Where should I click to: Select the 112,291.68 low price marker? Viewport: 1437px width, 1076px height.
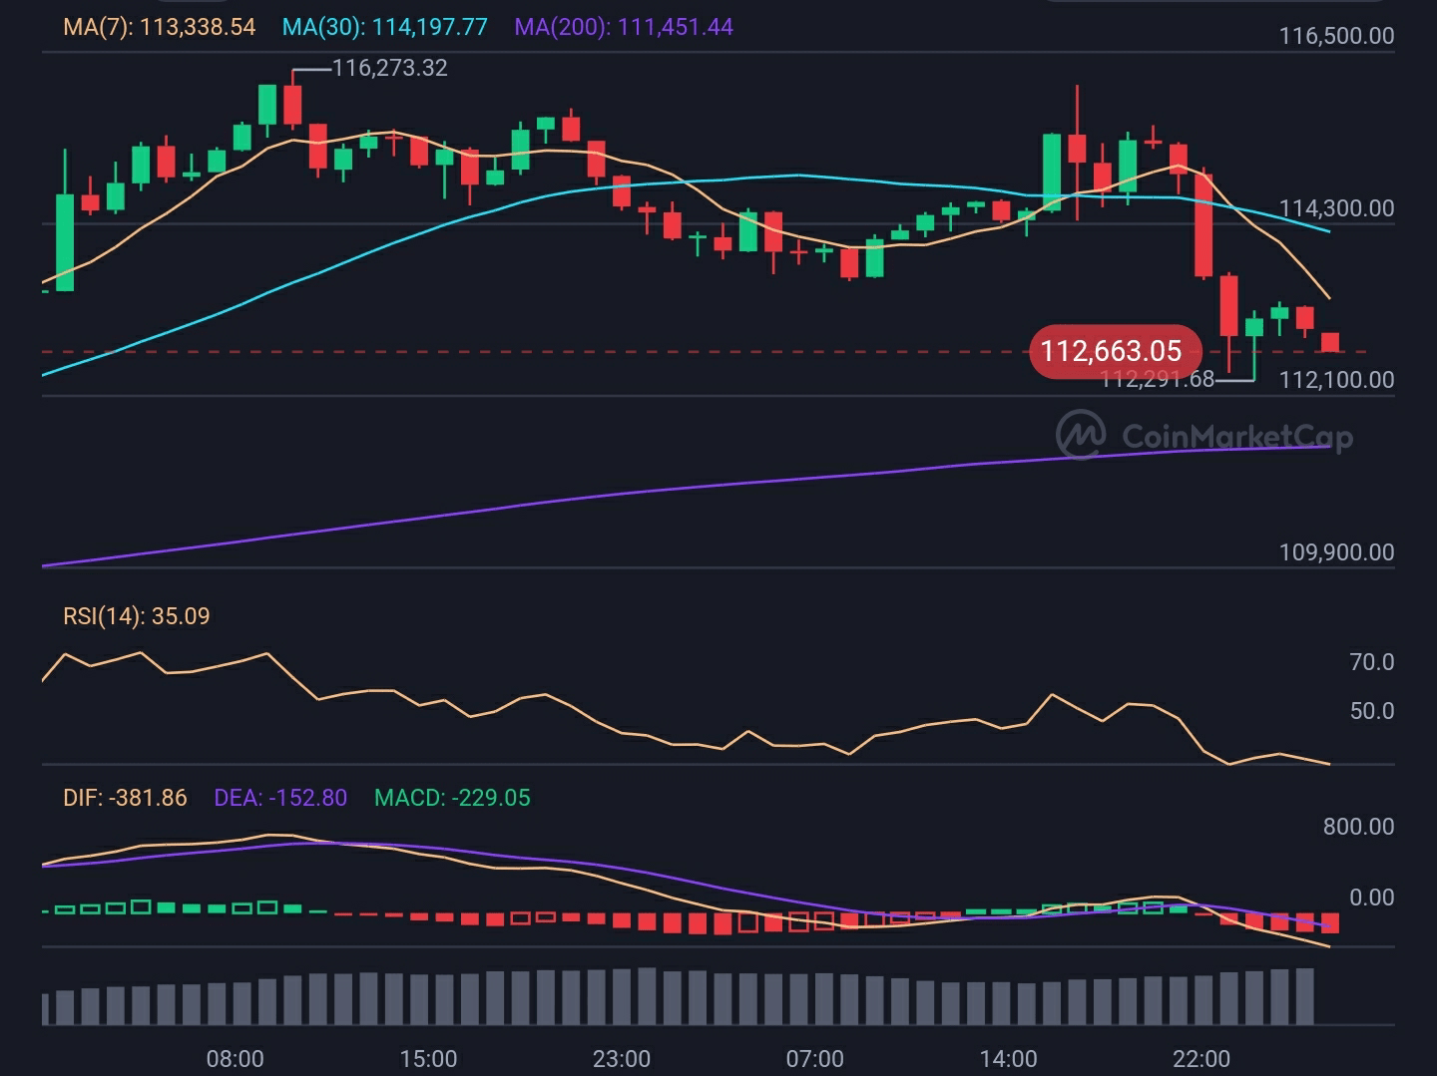tap(1158, 379)
